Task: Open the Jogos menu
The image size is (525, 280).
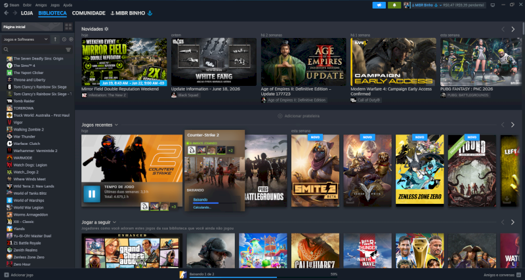Action: (x=55, y=5)
